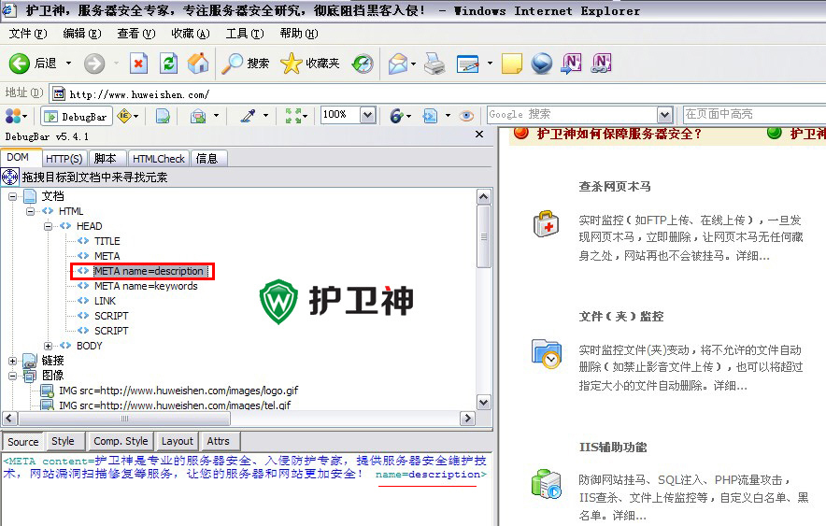Click the IE compatibility diamond icon
This screenshot has height=526, width=826.
pyautogui.click(x=124, y=116)
